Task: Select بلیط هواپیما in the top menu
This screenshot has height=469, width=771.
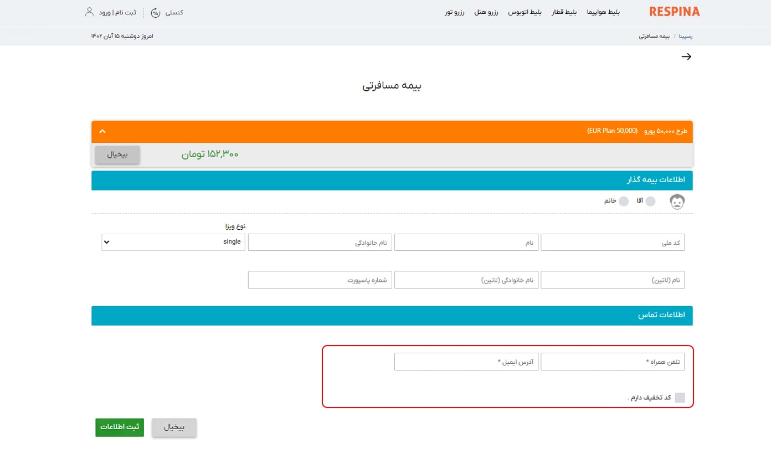Action: click(603, 12)
